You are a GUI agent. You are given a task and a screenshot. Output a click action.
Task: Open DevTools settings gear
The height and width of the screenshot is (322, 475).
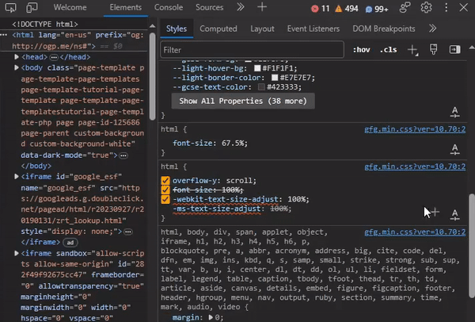426,8
